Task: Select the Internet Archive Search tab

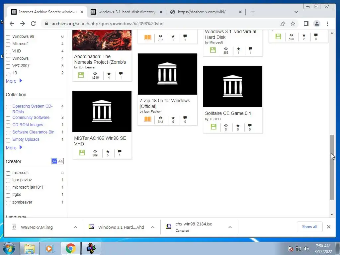Action: point(47,12)
